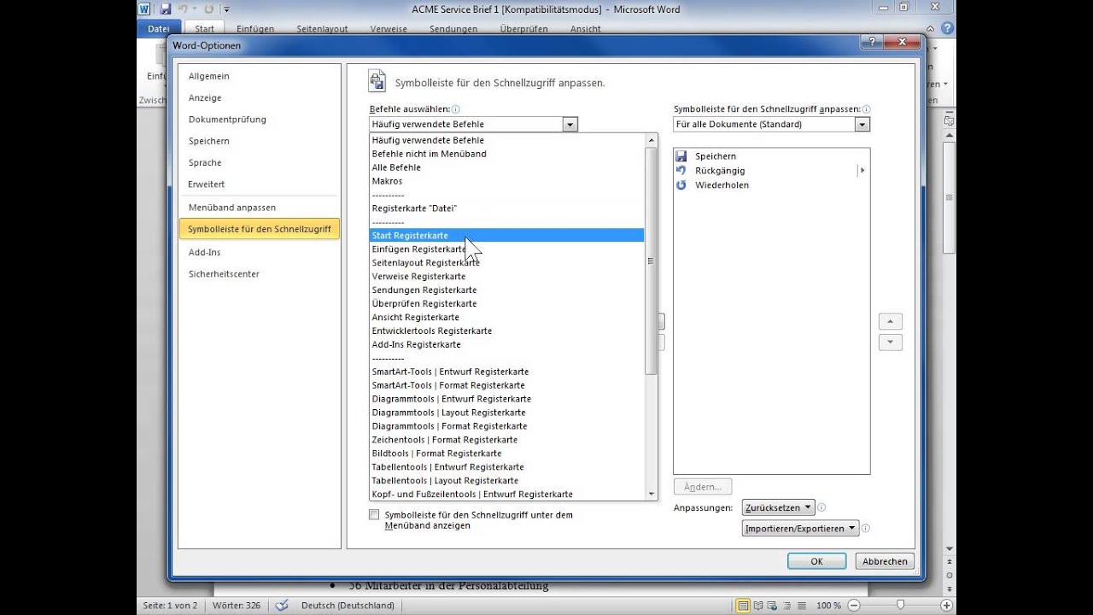This screenshot has width=1093, height=615.
Task: Click the customize icon beside the dialog heading
Action: 377,81
